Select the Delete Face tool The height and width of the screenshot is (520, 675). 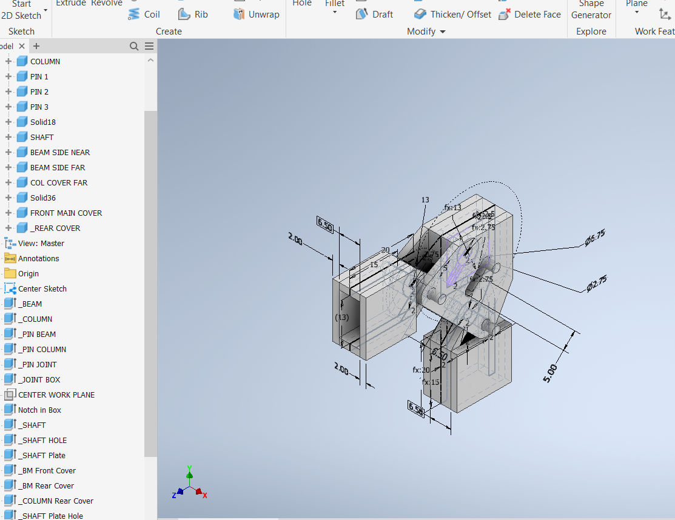(529, 14)
